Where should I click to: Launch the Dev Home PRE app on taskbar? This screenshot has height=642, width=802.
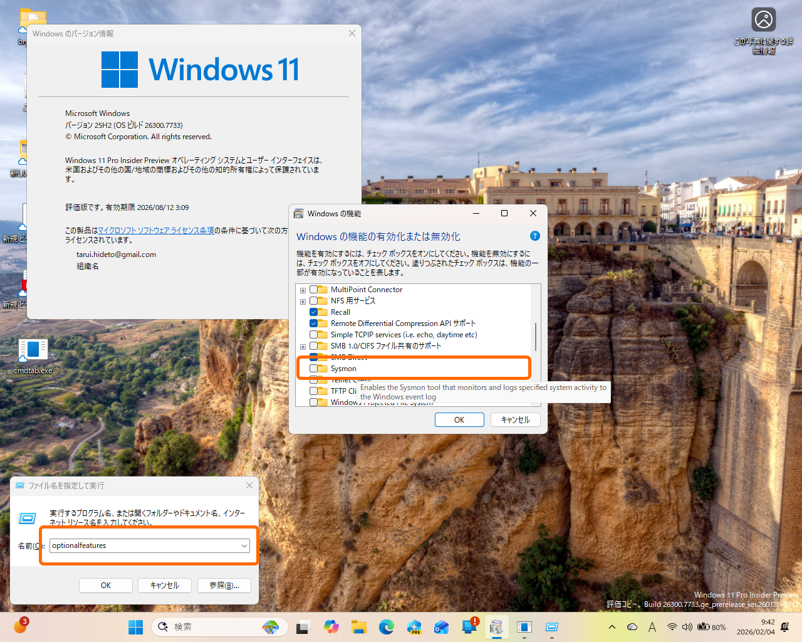click(x=414, y=627)
